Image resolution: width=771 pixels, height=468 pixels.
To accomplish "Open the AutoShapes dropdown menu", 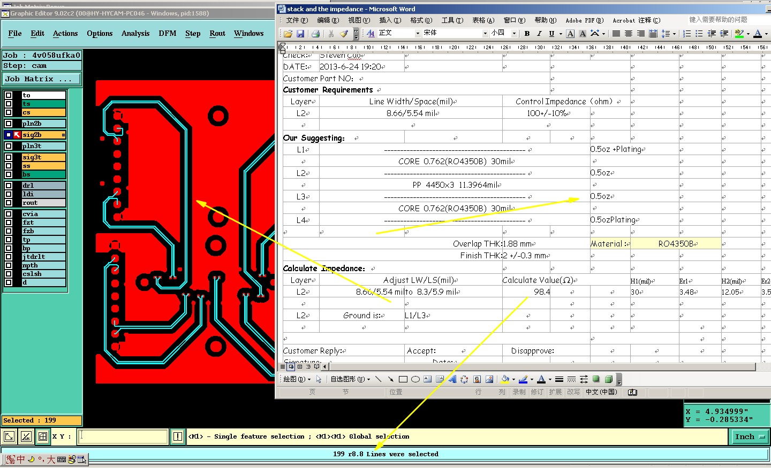I will [350, 379].
